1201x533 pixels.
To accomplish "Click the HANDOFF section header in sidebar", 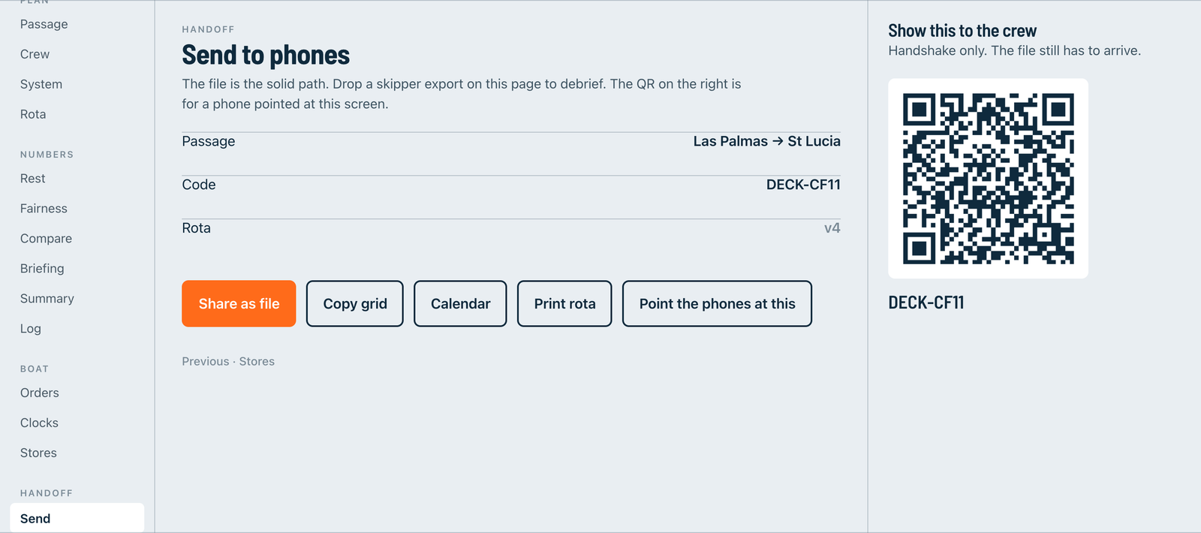I will pyautogui.click(x=47, y=493).
